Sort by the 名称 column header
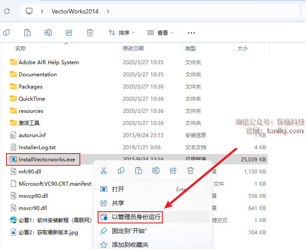 (x=20, y=48)
